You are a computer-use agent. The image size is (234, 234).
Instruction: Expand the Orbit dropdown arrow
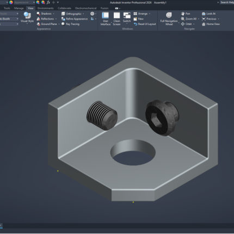(x=194, y=24)
